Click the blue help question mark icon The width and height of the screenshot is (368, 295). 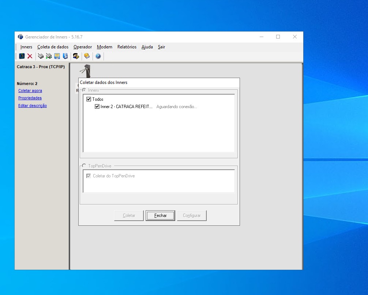coord(98,56)
